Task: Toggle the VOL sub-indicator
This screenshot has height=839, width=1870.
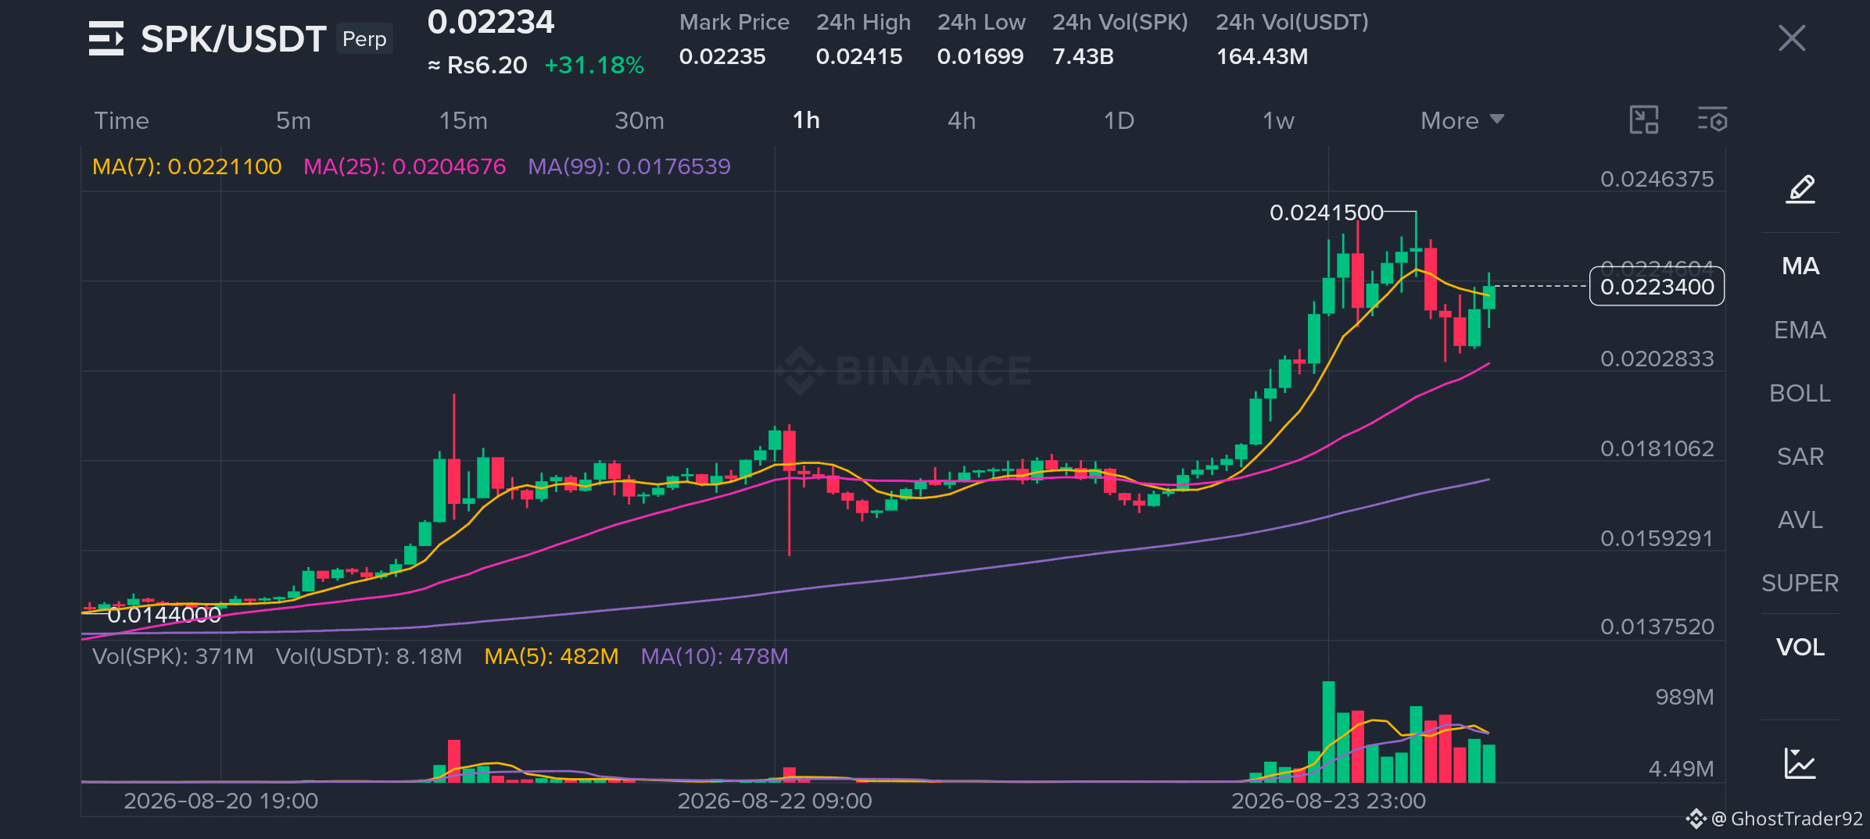Action: (1800, 647)
